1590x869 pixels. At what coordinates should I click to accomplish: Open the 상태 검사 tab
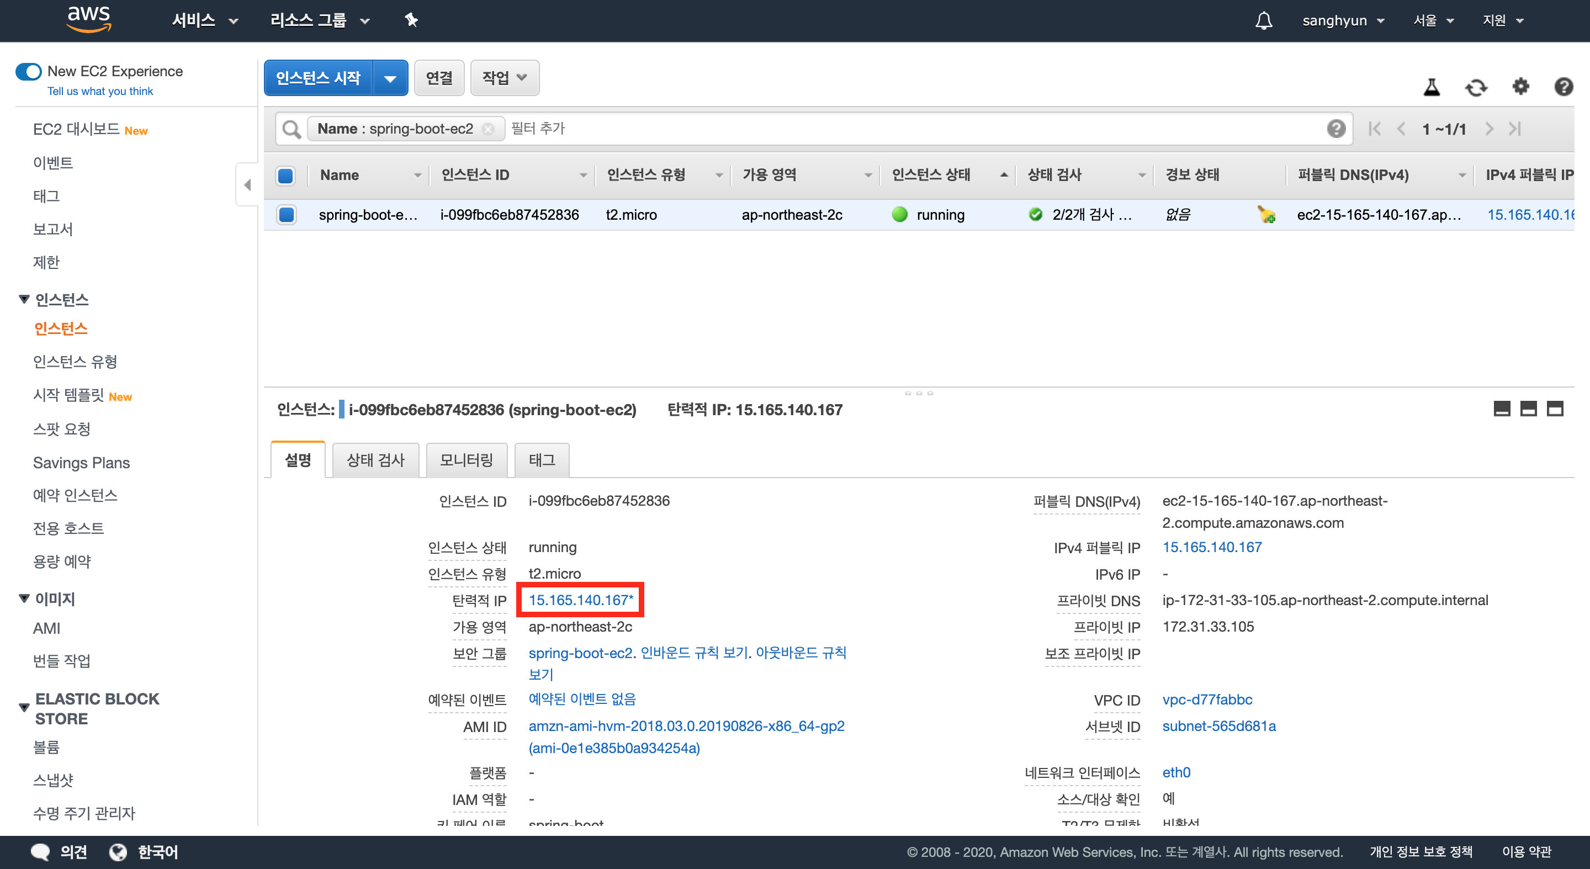click(375, 460)
